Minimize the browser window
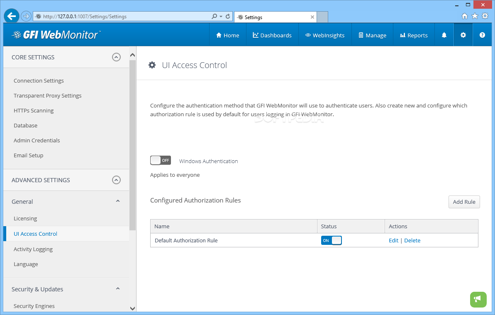The image size is (495, 315). coord(457,5)
